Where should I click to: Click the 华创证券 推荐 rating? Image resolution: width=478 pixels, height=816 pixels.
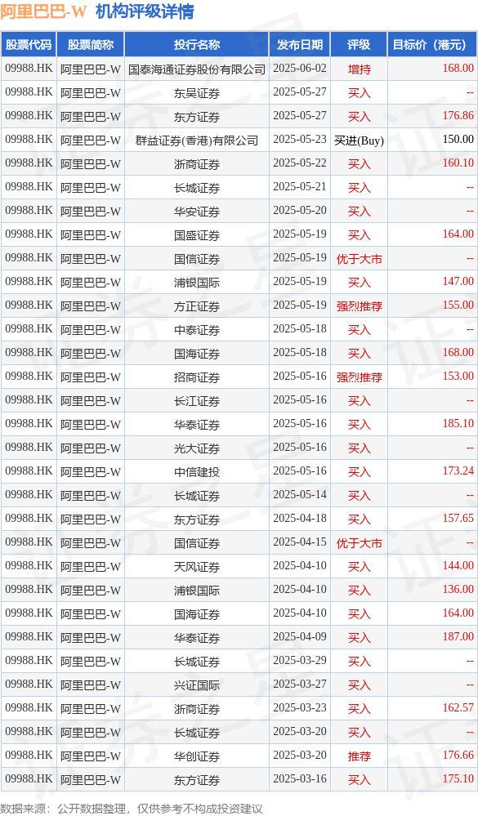click(359, 756)
